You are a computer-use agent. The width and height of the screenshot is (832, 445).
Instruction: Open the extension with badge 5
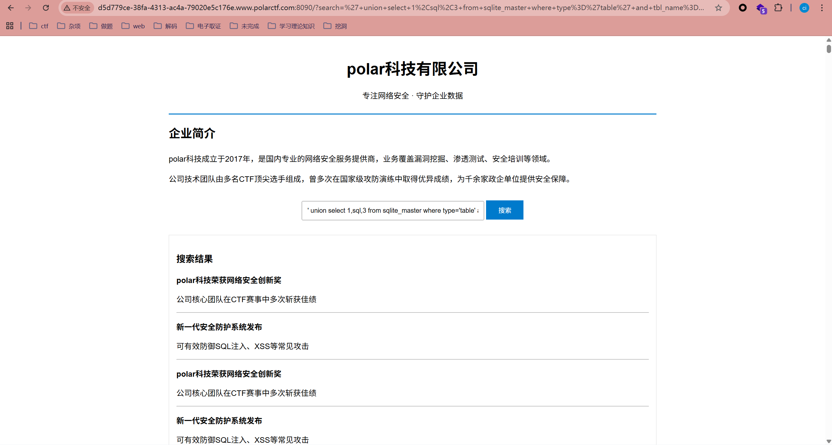(761, 8)
